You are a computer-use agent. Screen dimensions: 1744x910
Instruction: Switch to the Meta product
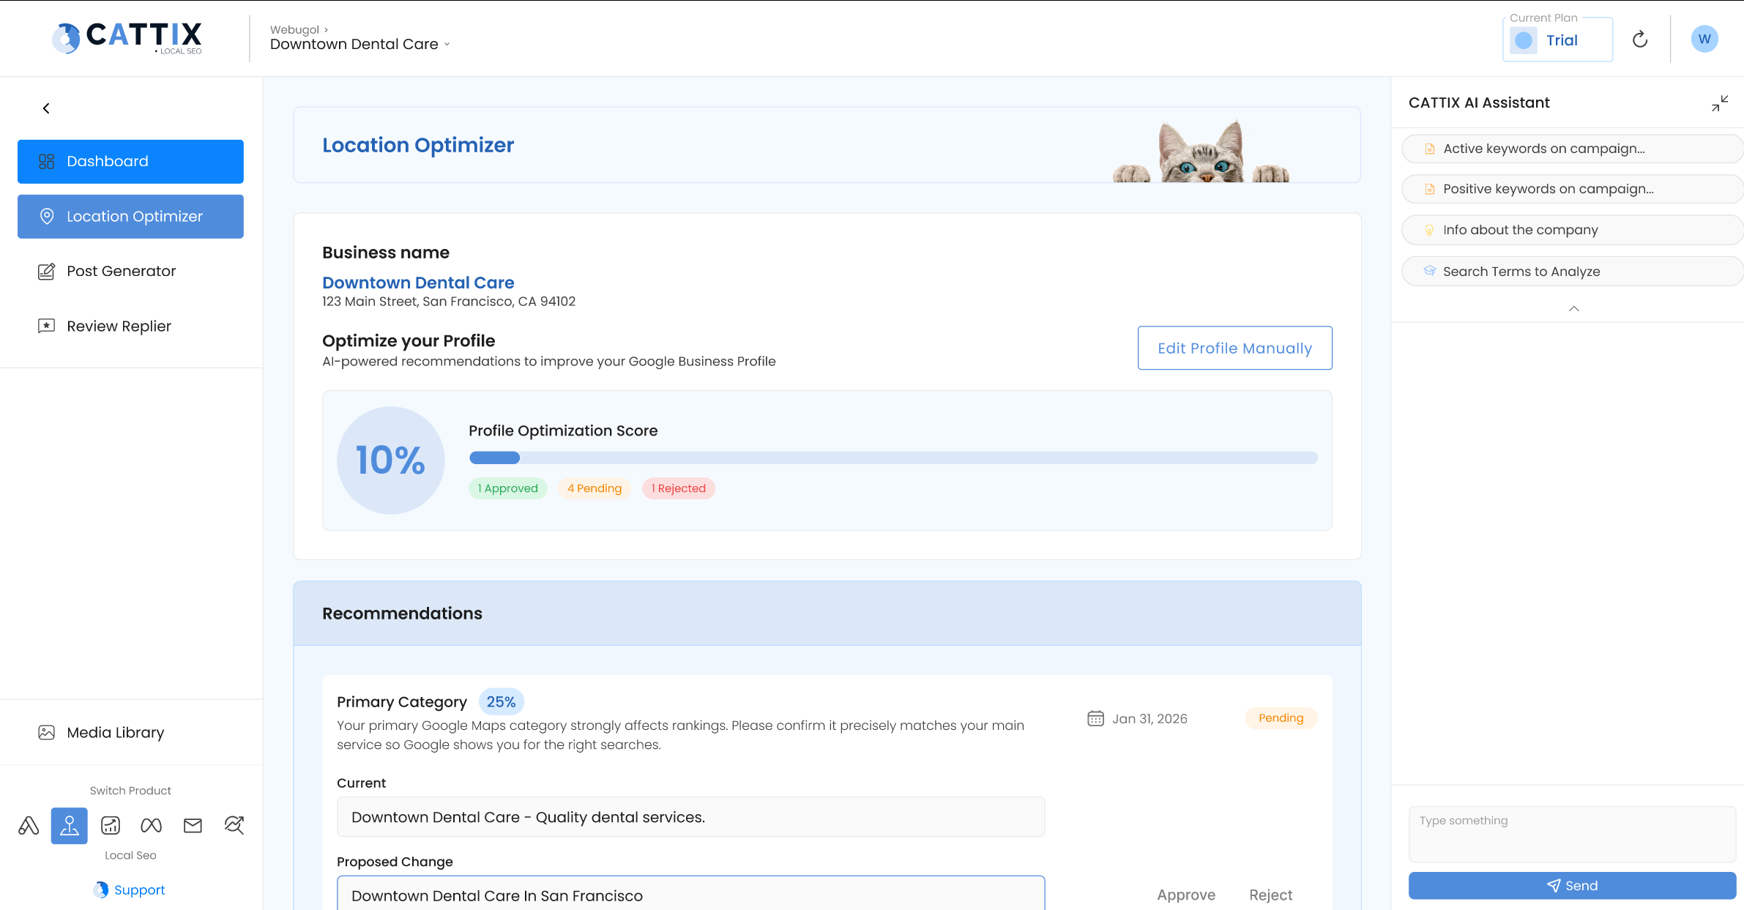coord(151,825)
